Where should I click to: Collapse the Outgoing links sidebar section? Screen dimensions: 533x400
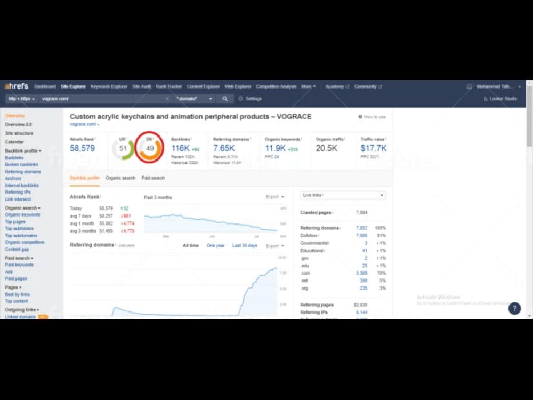click(22, 310)
